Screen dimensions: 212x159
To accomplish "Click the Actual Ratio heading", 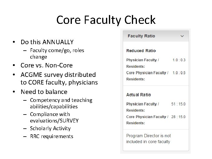I will [x=138, y=95].
